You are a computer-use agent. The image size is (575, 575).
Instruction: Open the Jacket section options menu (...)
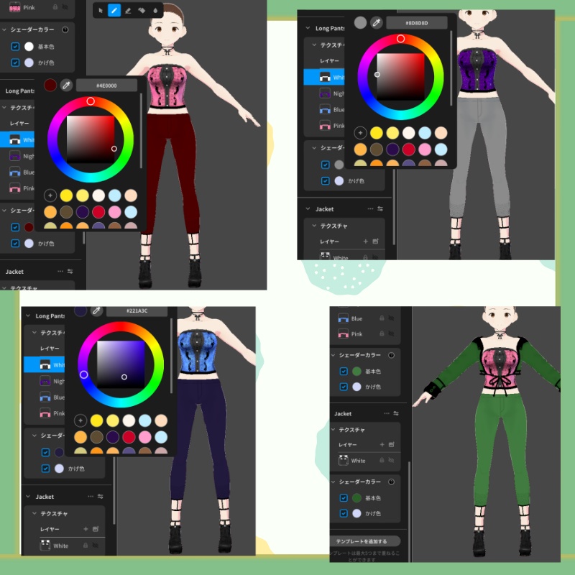click(x=387, y=413)
